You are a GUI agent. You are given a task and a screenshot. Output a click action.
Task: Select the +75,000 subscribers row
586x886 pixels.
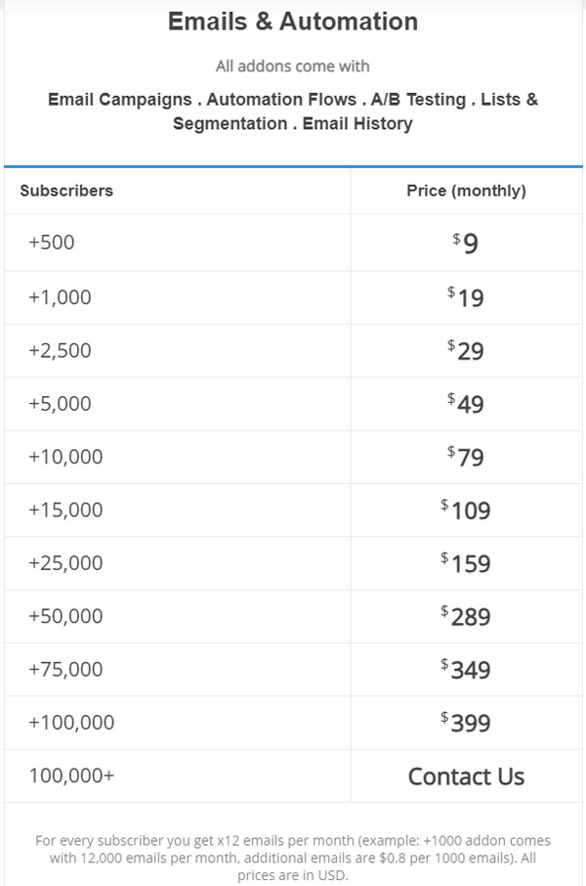tap(293, 669)
